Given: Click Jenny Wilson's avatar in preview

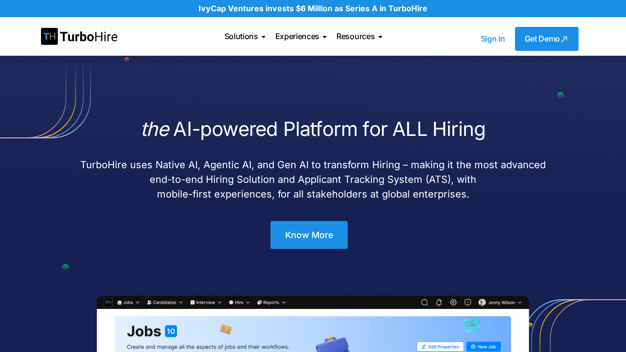Looking at the screenshot, I should (482, 303).
